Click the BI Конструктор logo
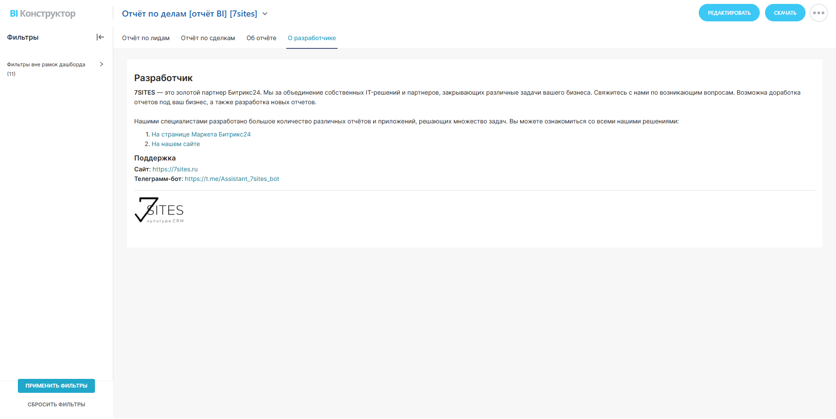Image resolution: width=836 pixels, height=419 pixels. (x=43, y=14)
